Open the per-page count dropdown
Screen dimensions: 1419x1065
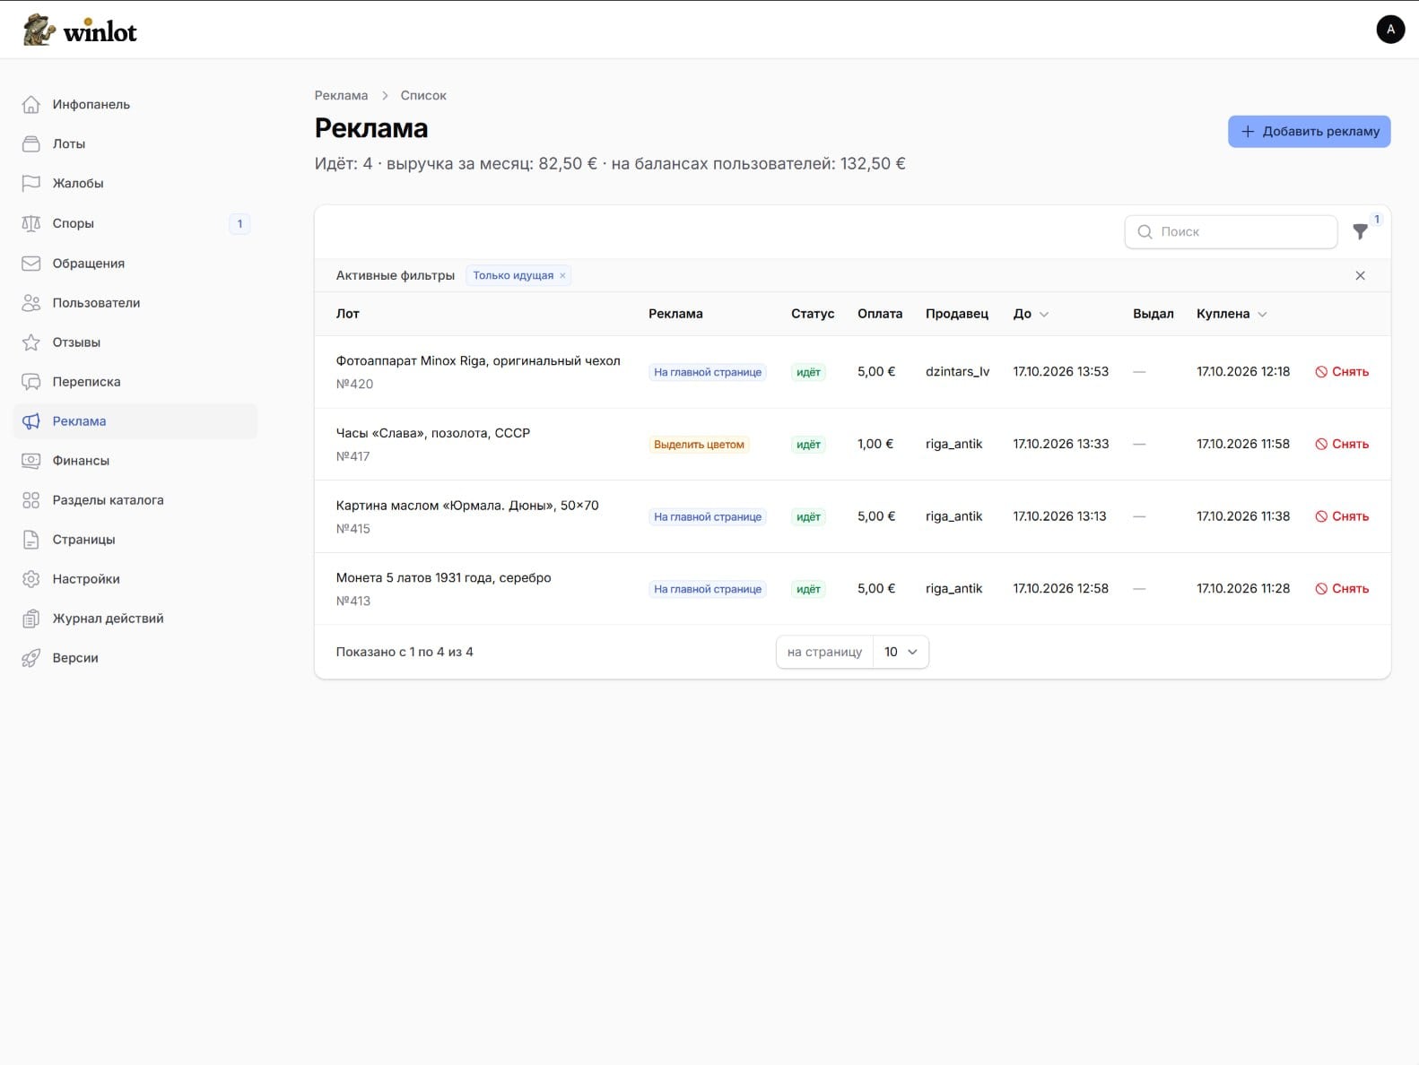(901, 652)
